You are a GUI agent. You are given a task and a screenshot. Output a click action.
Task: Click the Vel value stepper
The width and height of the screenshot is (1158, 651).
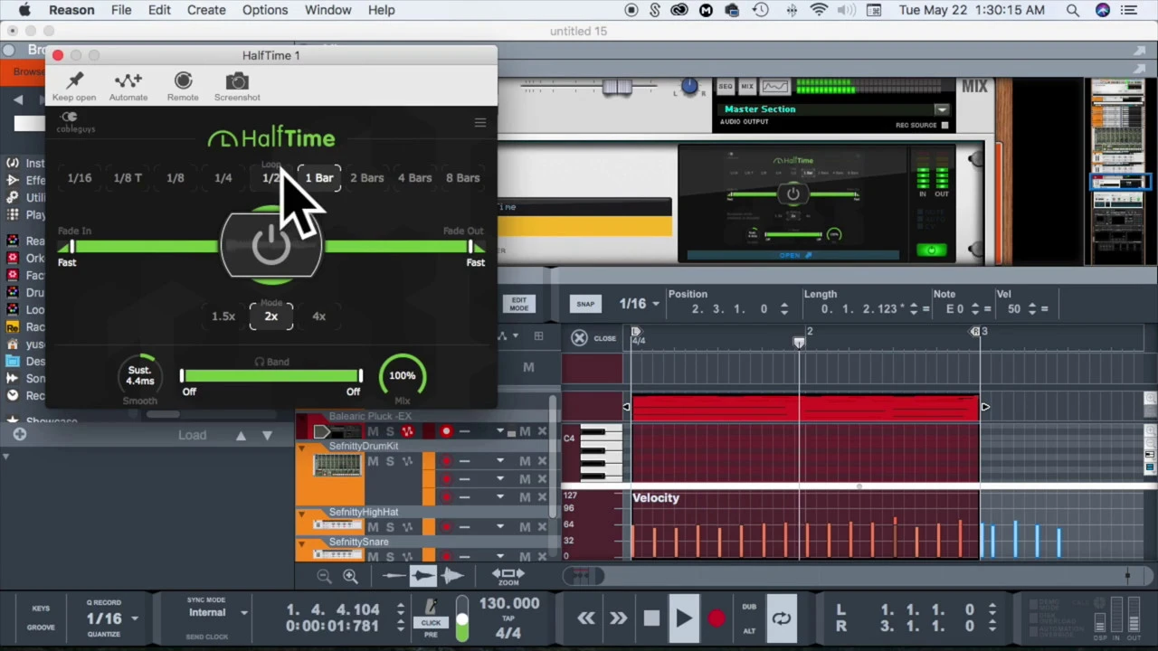pyautogui.click(x=1032, y=309)
